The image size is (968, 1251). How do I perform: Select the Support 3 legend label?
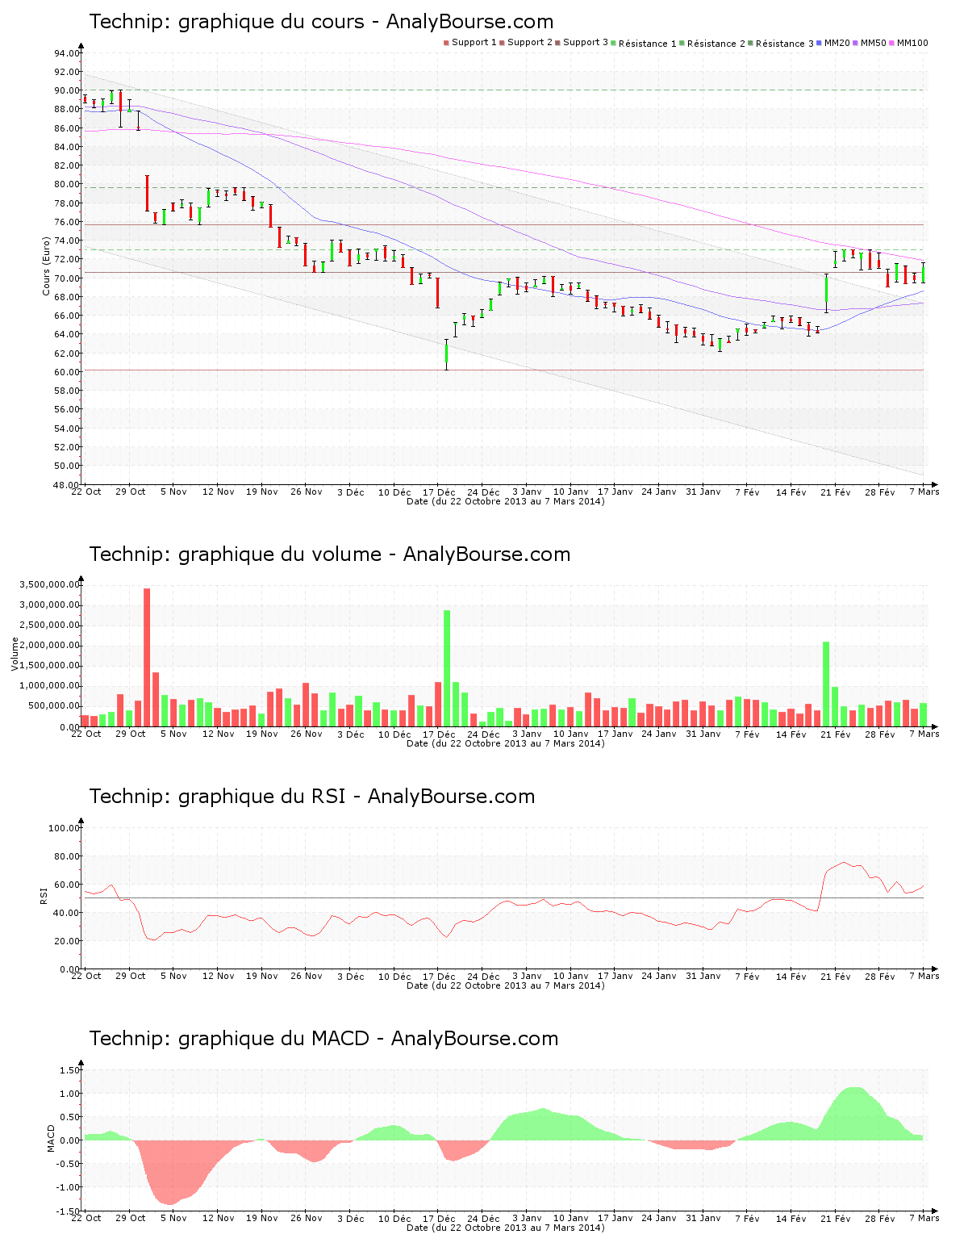click(x=586, y=42)
